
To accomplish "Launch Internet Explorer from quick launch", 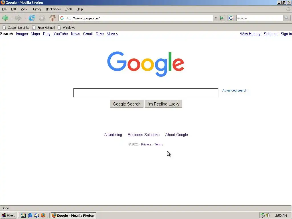I will 30,215.
